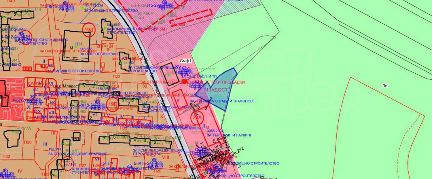Select the red circle marker 23А
This screenshot has height=179, width=432.
[197, 117]
